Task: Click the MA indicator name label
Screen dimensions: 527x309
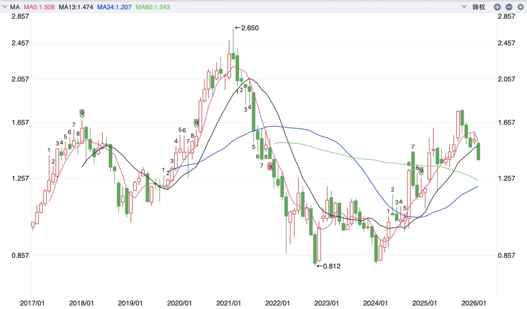Action: coord(15,7)
